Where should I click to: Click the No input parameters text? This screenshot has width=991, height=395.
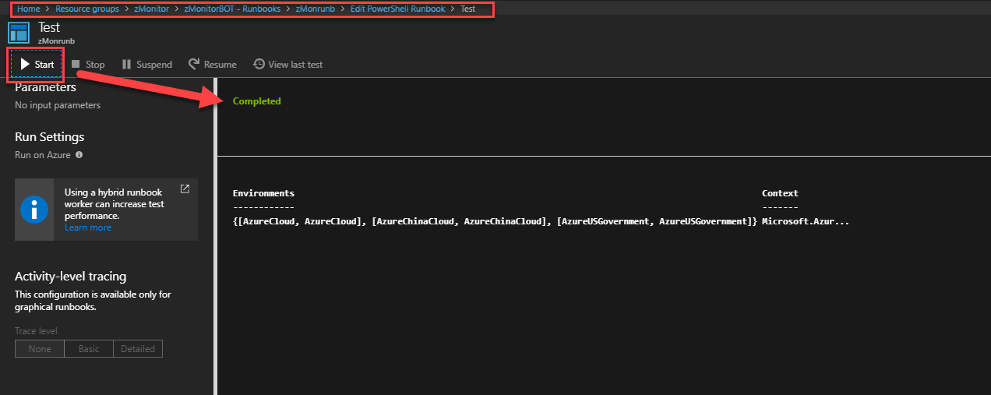tap(58, 105)
